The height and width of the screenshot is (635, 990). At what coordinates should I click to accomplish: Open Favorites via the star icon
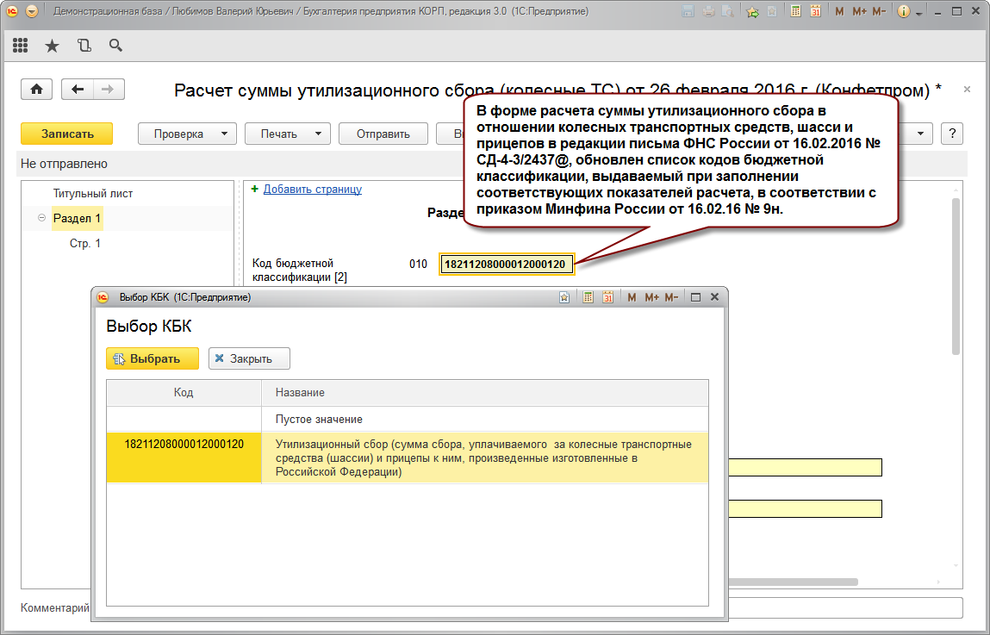(52, 46)
